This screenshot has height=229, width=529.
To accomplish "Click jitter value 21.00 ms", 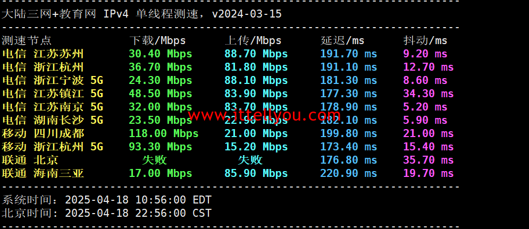I will click(429, 133).
